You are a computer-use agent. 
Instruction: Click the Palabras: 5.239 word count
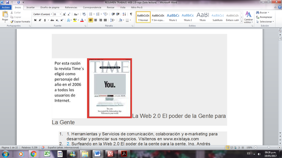coord(30,147)
